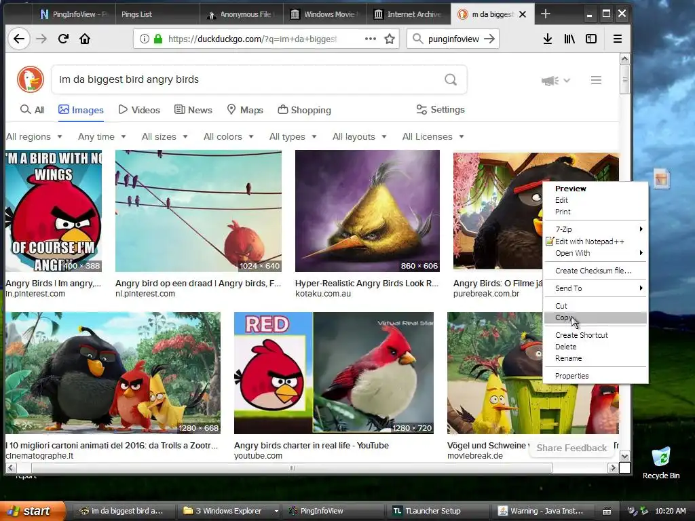Click the magnifier in DuckDuckGo search box
This screenshot has width=695, height=521.
coord(451,80)
